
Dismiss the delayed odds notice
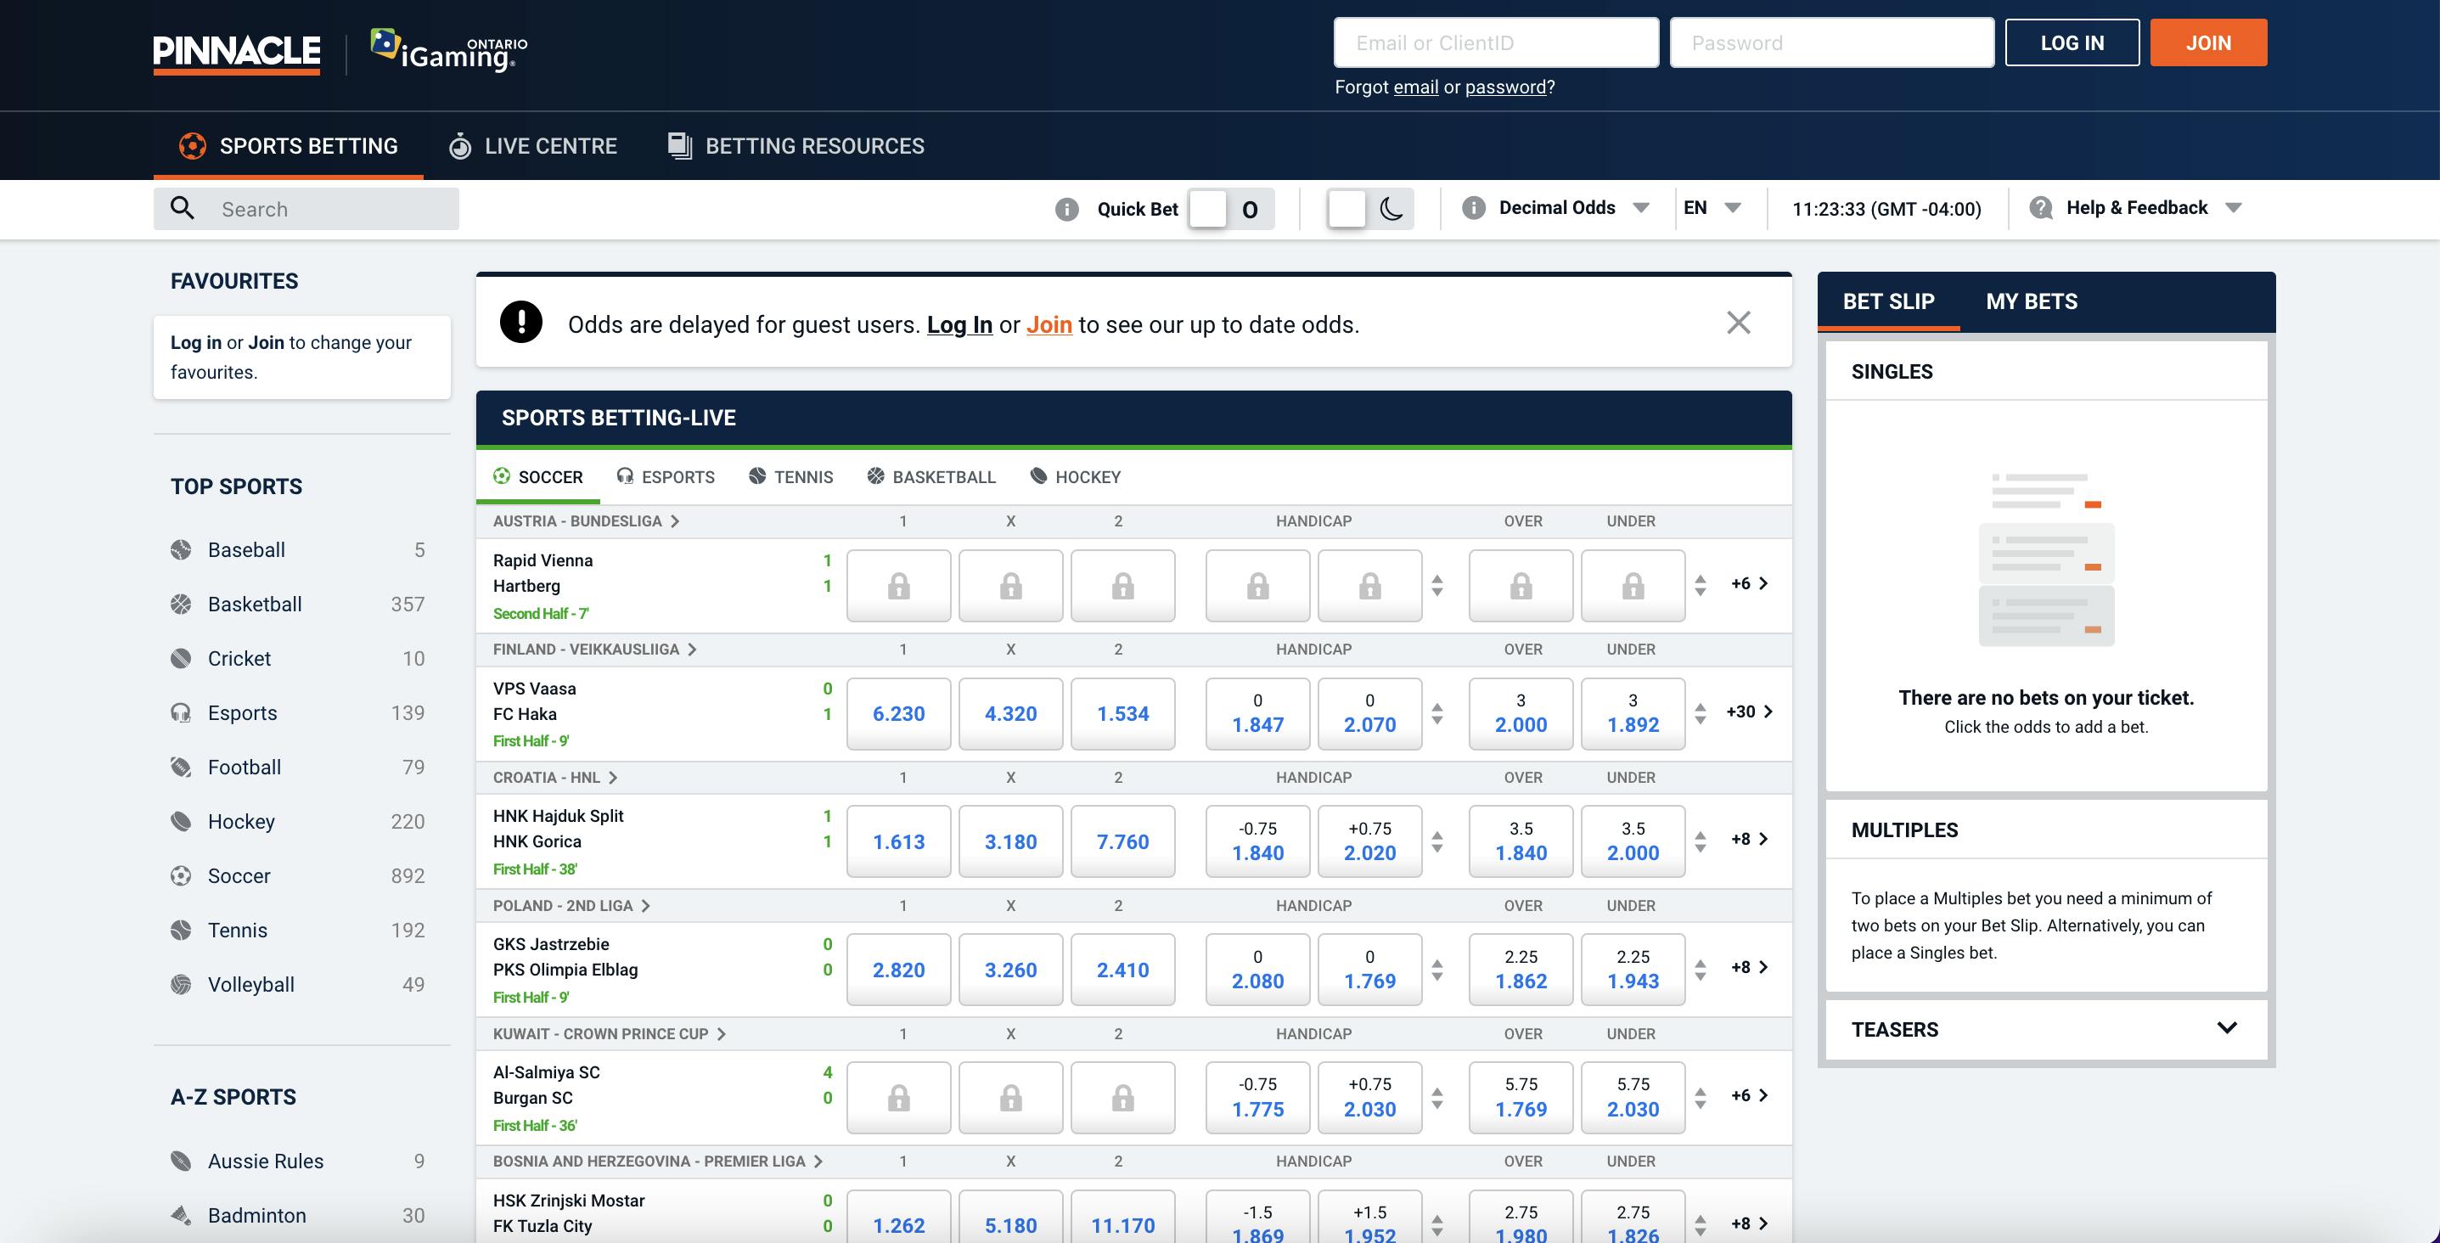[1738, 323]
